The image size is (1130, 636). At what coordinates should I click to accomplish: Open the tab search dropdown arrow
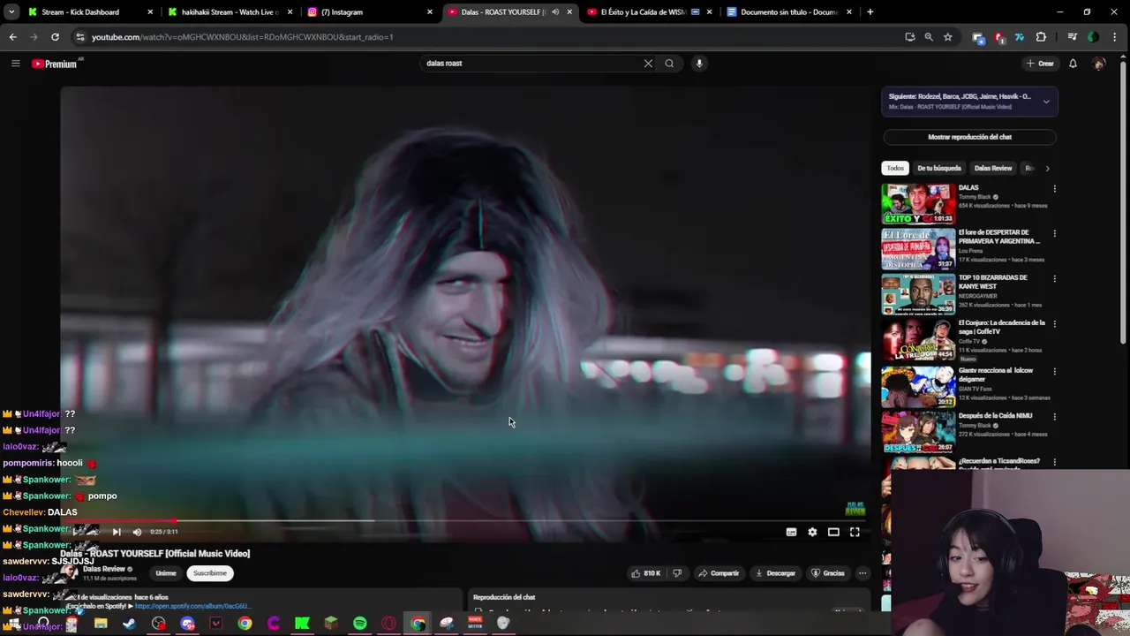point(11,12)
